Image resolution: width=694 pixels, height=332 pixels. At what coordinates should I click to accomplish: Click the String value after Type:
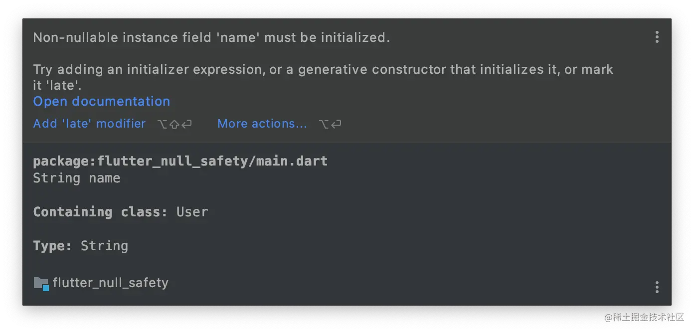105,246
